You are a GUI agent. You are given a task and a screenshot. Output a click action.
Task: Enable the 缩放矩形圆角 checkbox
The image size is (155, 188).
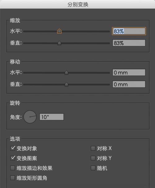[x=13, y=178]
